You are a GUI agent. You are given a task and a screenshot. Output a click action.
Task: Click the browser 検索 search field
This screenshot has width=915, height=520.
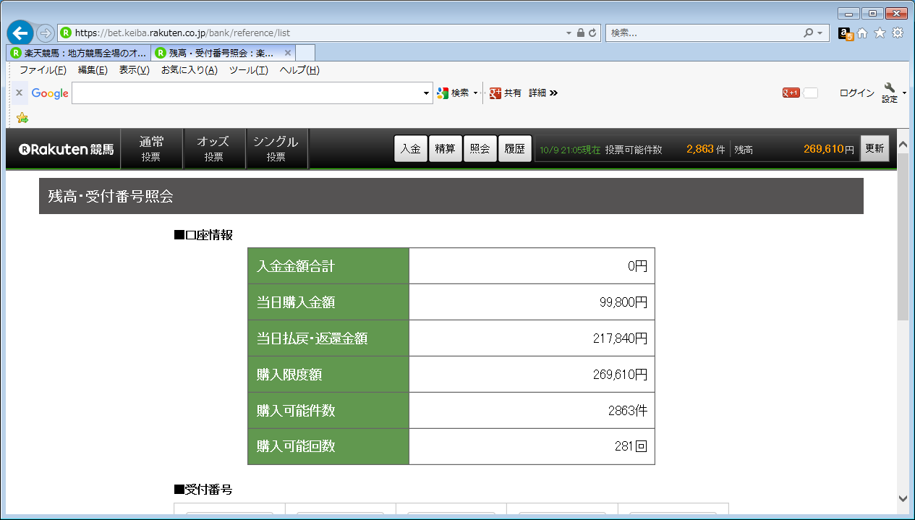pyautogui.click(x=705, y=33)
